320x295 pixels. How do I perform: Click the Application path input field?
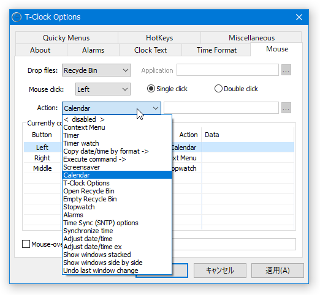227,70
